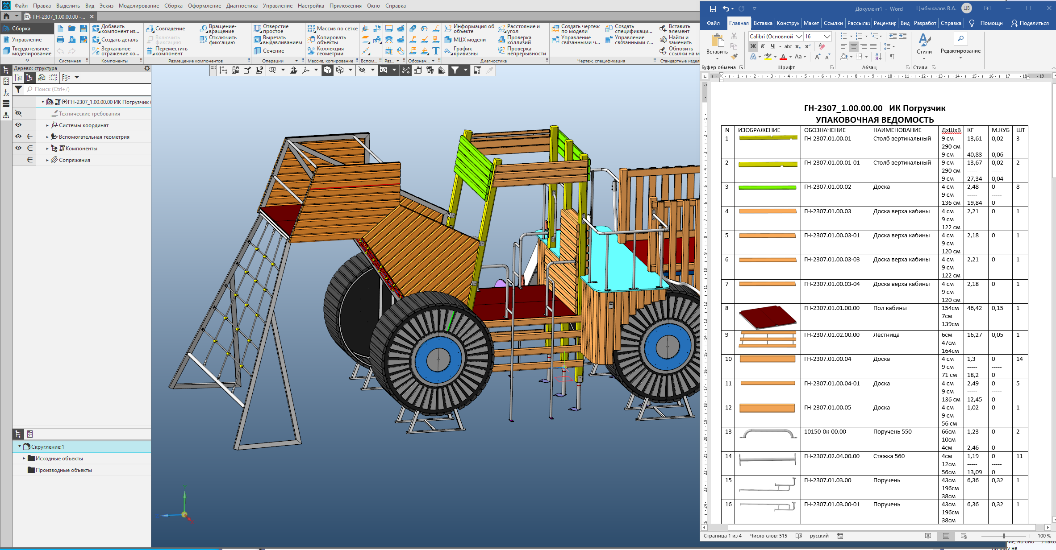Click the red font color swatch
The height and width of the screenshot is (550, 1056).
(x=783, y=57)
